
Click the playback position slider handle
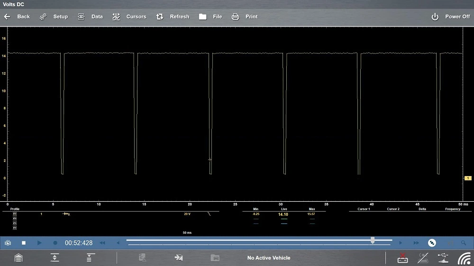click(373, 241)
